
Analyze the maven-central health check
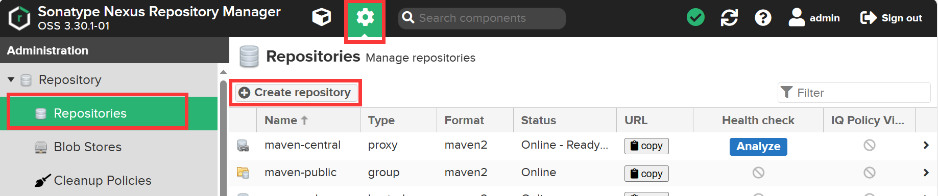[758, 147]
